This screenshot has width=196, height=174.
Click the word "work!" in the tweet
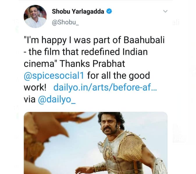point(35,87)
